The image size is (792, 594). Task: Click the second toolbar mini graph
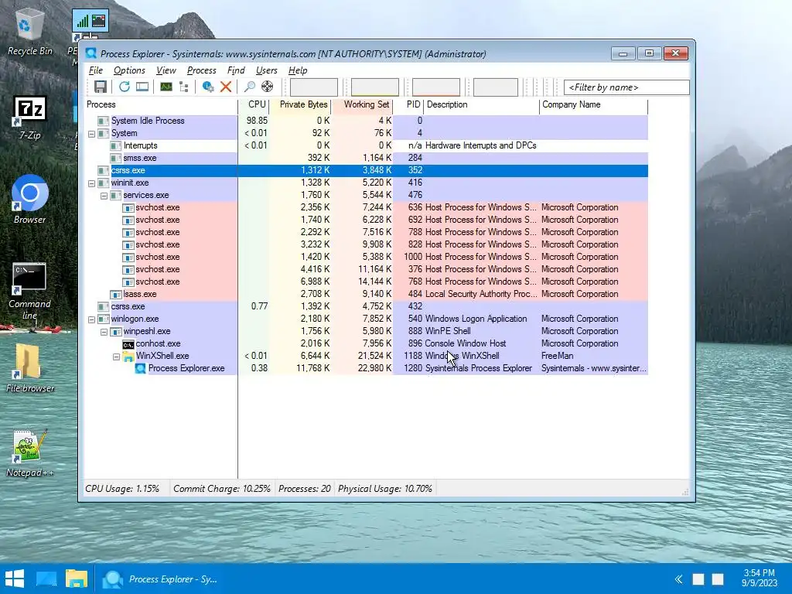[375, 87]
